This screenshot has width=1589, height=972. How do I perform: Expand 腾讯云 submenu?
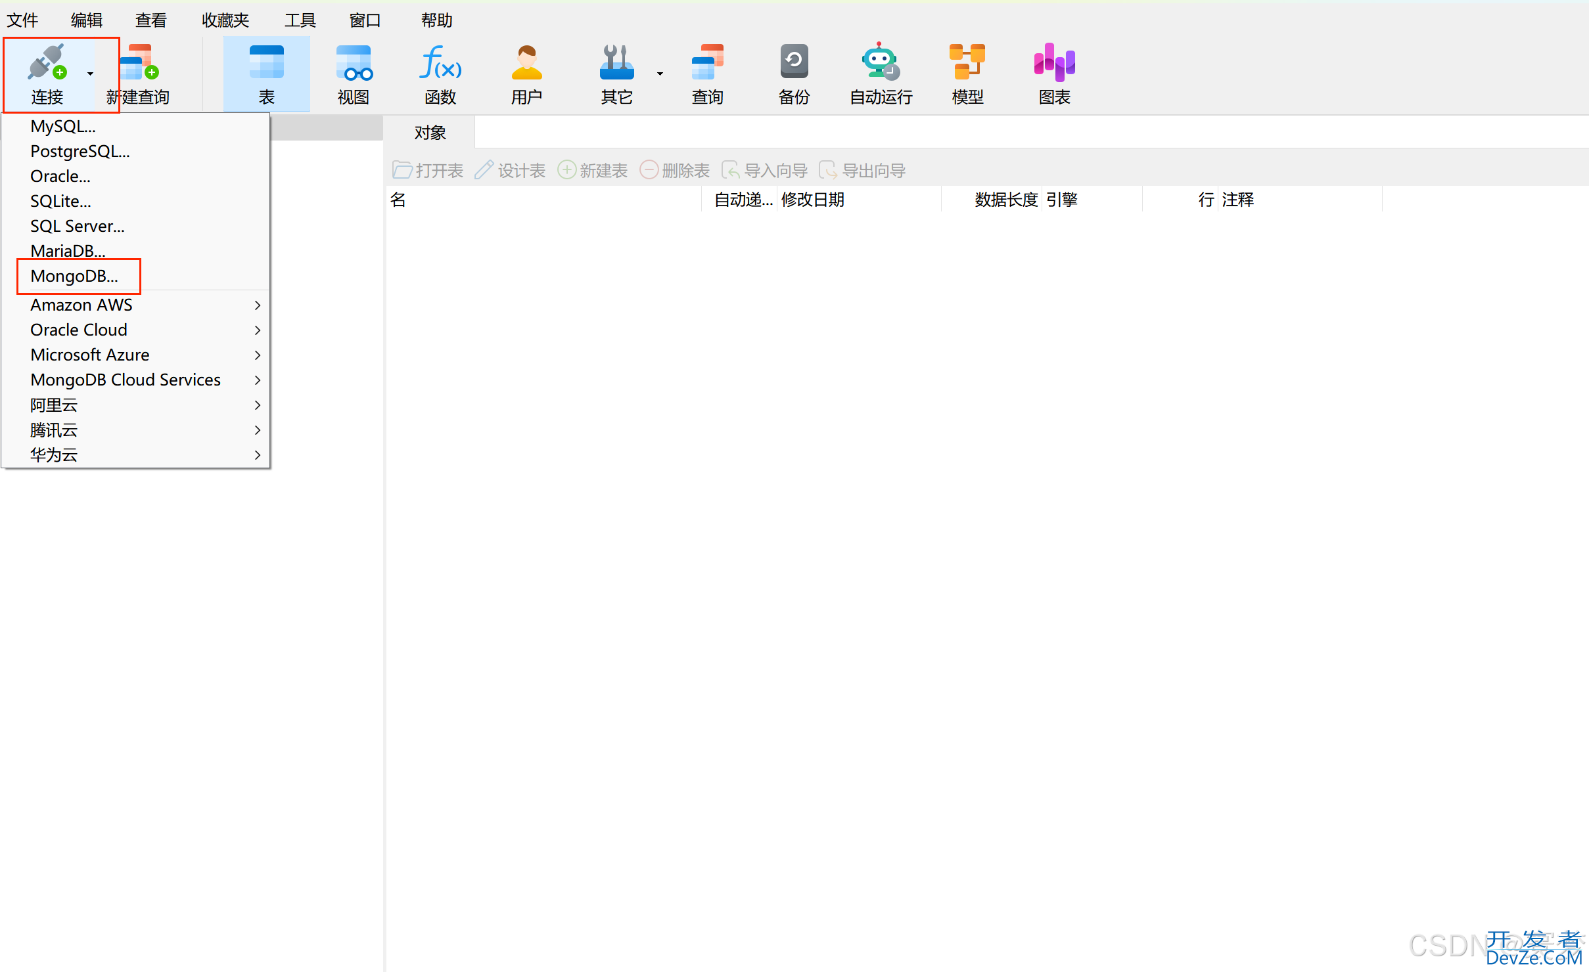[258, 430]
